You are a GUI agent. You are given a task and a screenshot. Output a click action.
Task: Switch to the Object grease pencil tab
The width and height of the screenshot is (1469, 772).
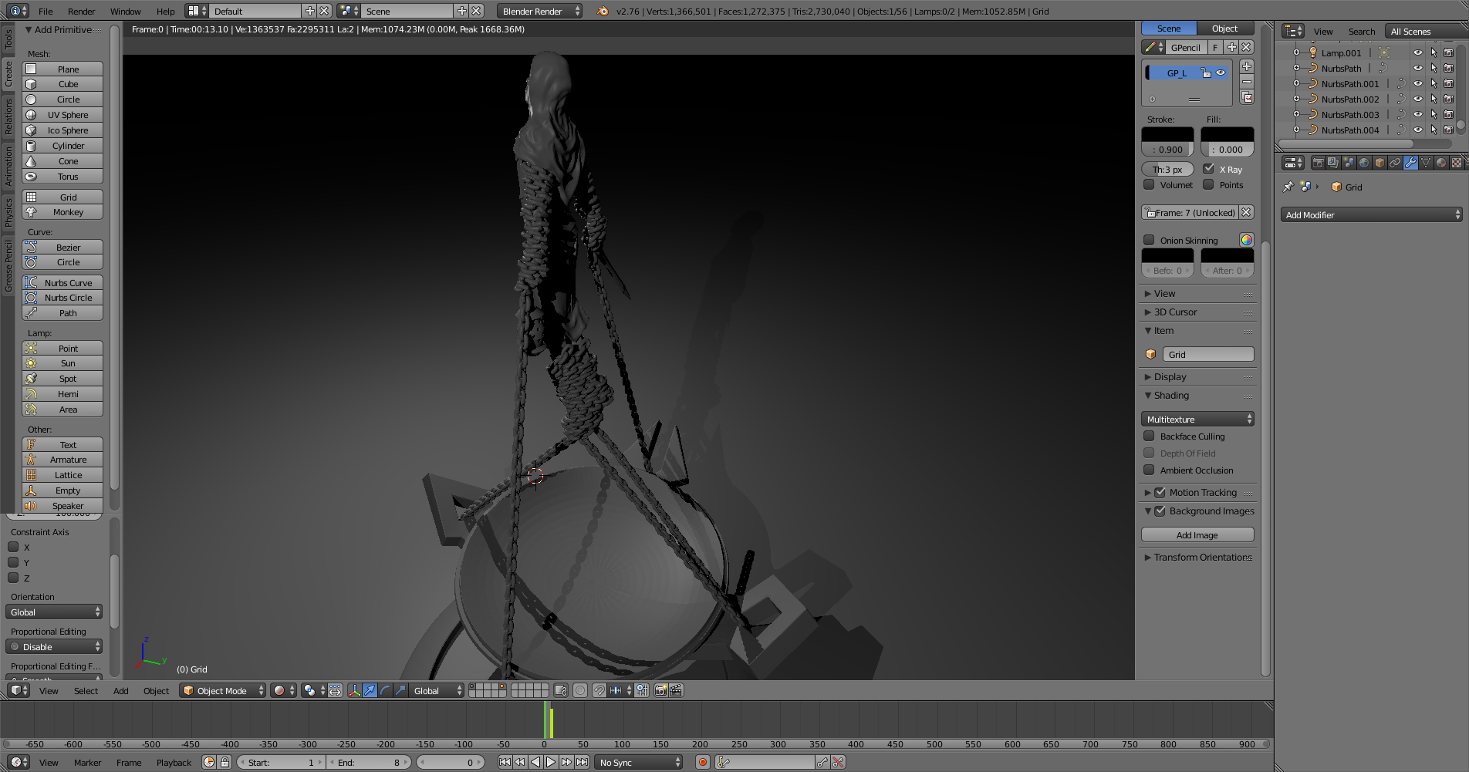tap(1225, 28)
